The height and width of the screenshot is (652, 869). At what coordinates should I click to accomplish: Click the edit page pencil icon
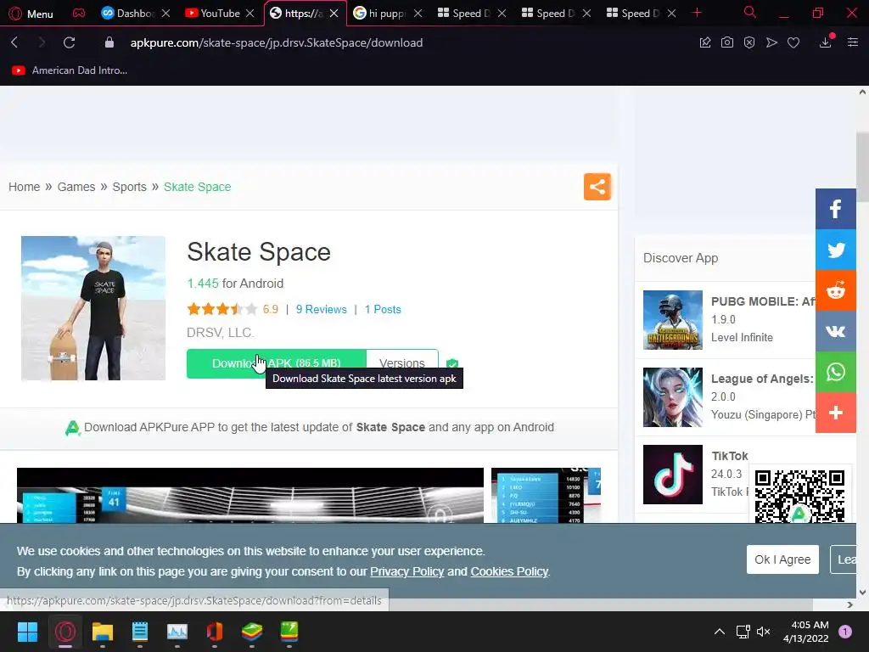pos(705,42)
